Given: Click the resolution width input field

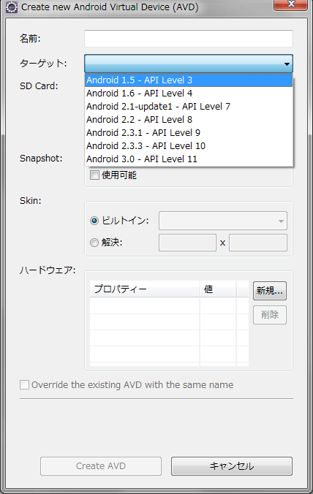Looking at the screenshot, I should pyautogui.click(x=187, y=243).
